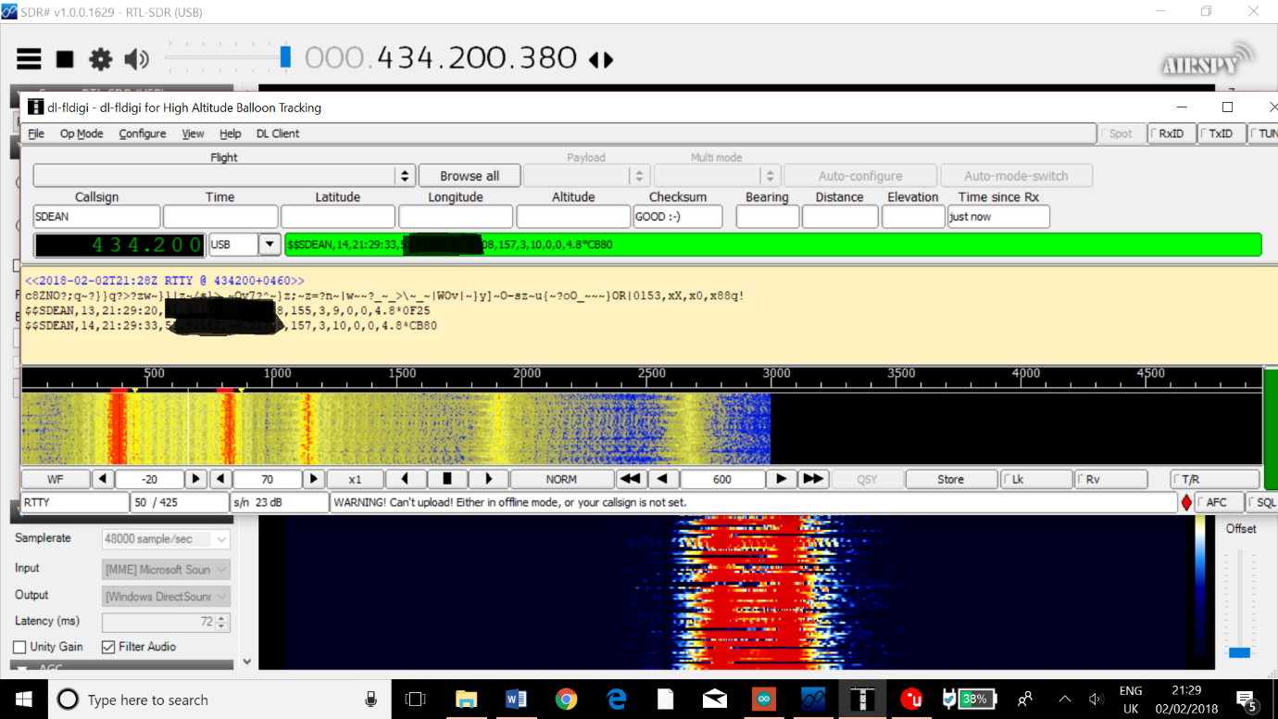Uncheck the Filter Audio checkbox
The width and height of the screenshot is (1278, 719).
point(108,647)
